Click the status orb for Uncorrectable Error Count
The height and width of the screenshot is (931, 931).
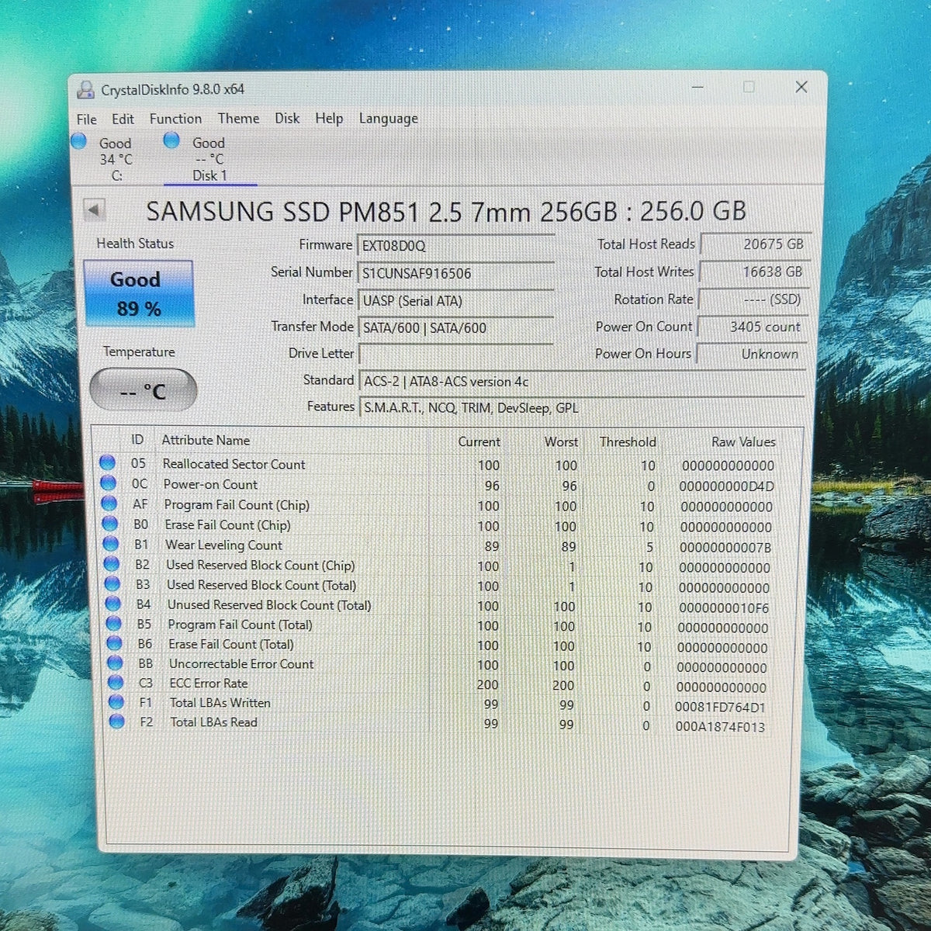(115, 663)
